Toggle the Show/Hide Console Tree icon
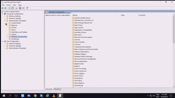The width and height of the screenshot is (175, 98). click(13, 8)
